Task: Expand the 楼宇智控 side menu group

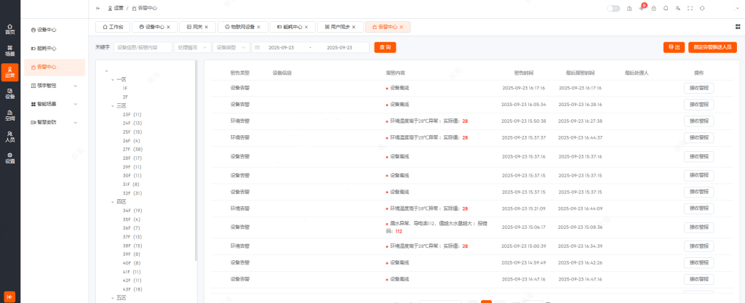Action: point(55,85)
